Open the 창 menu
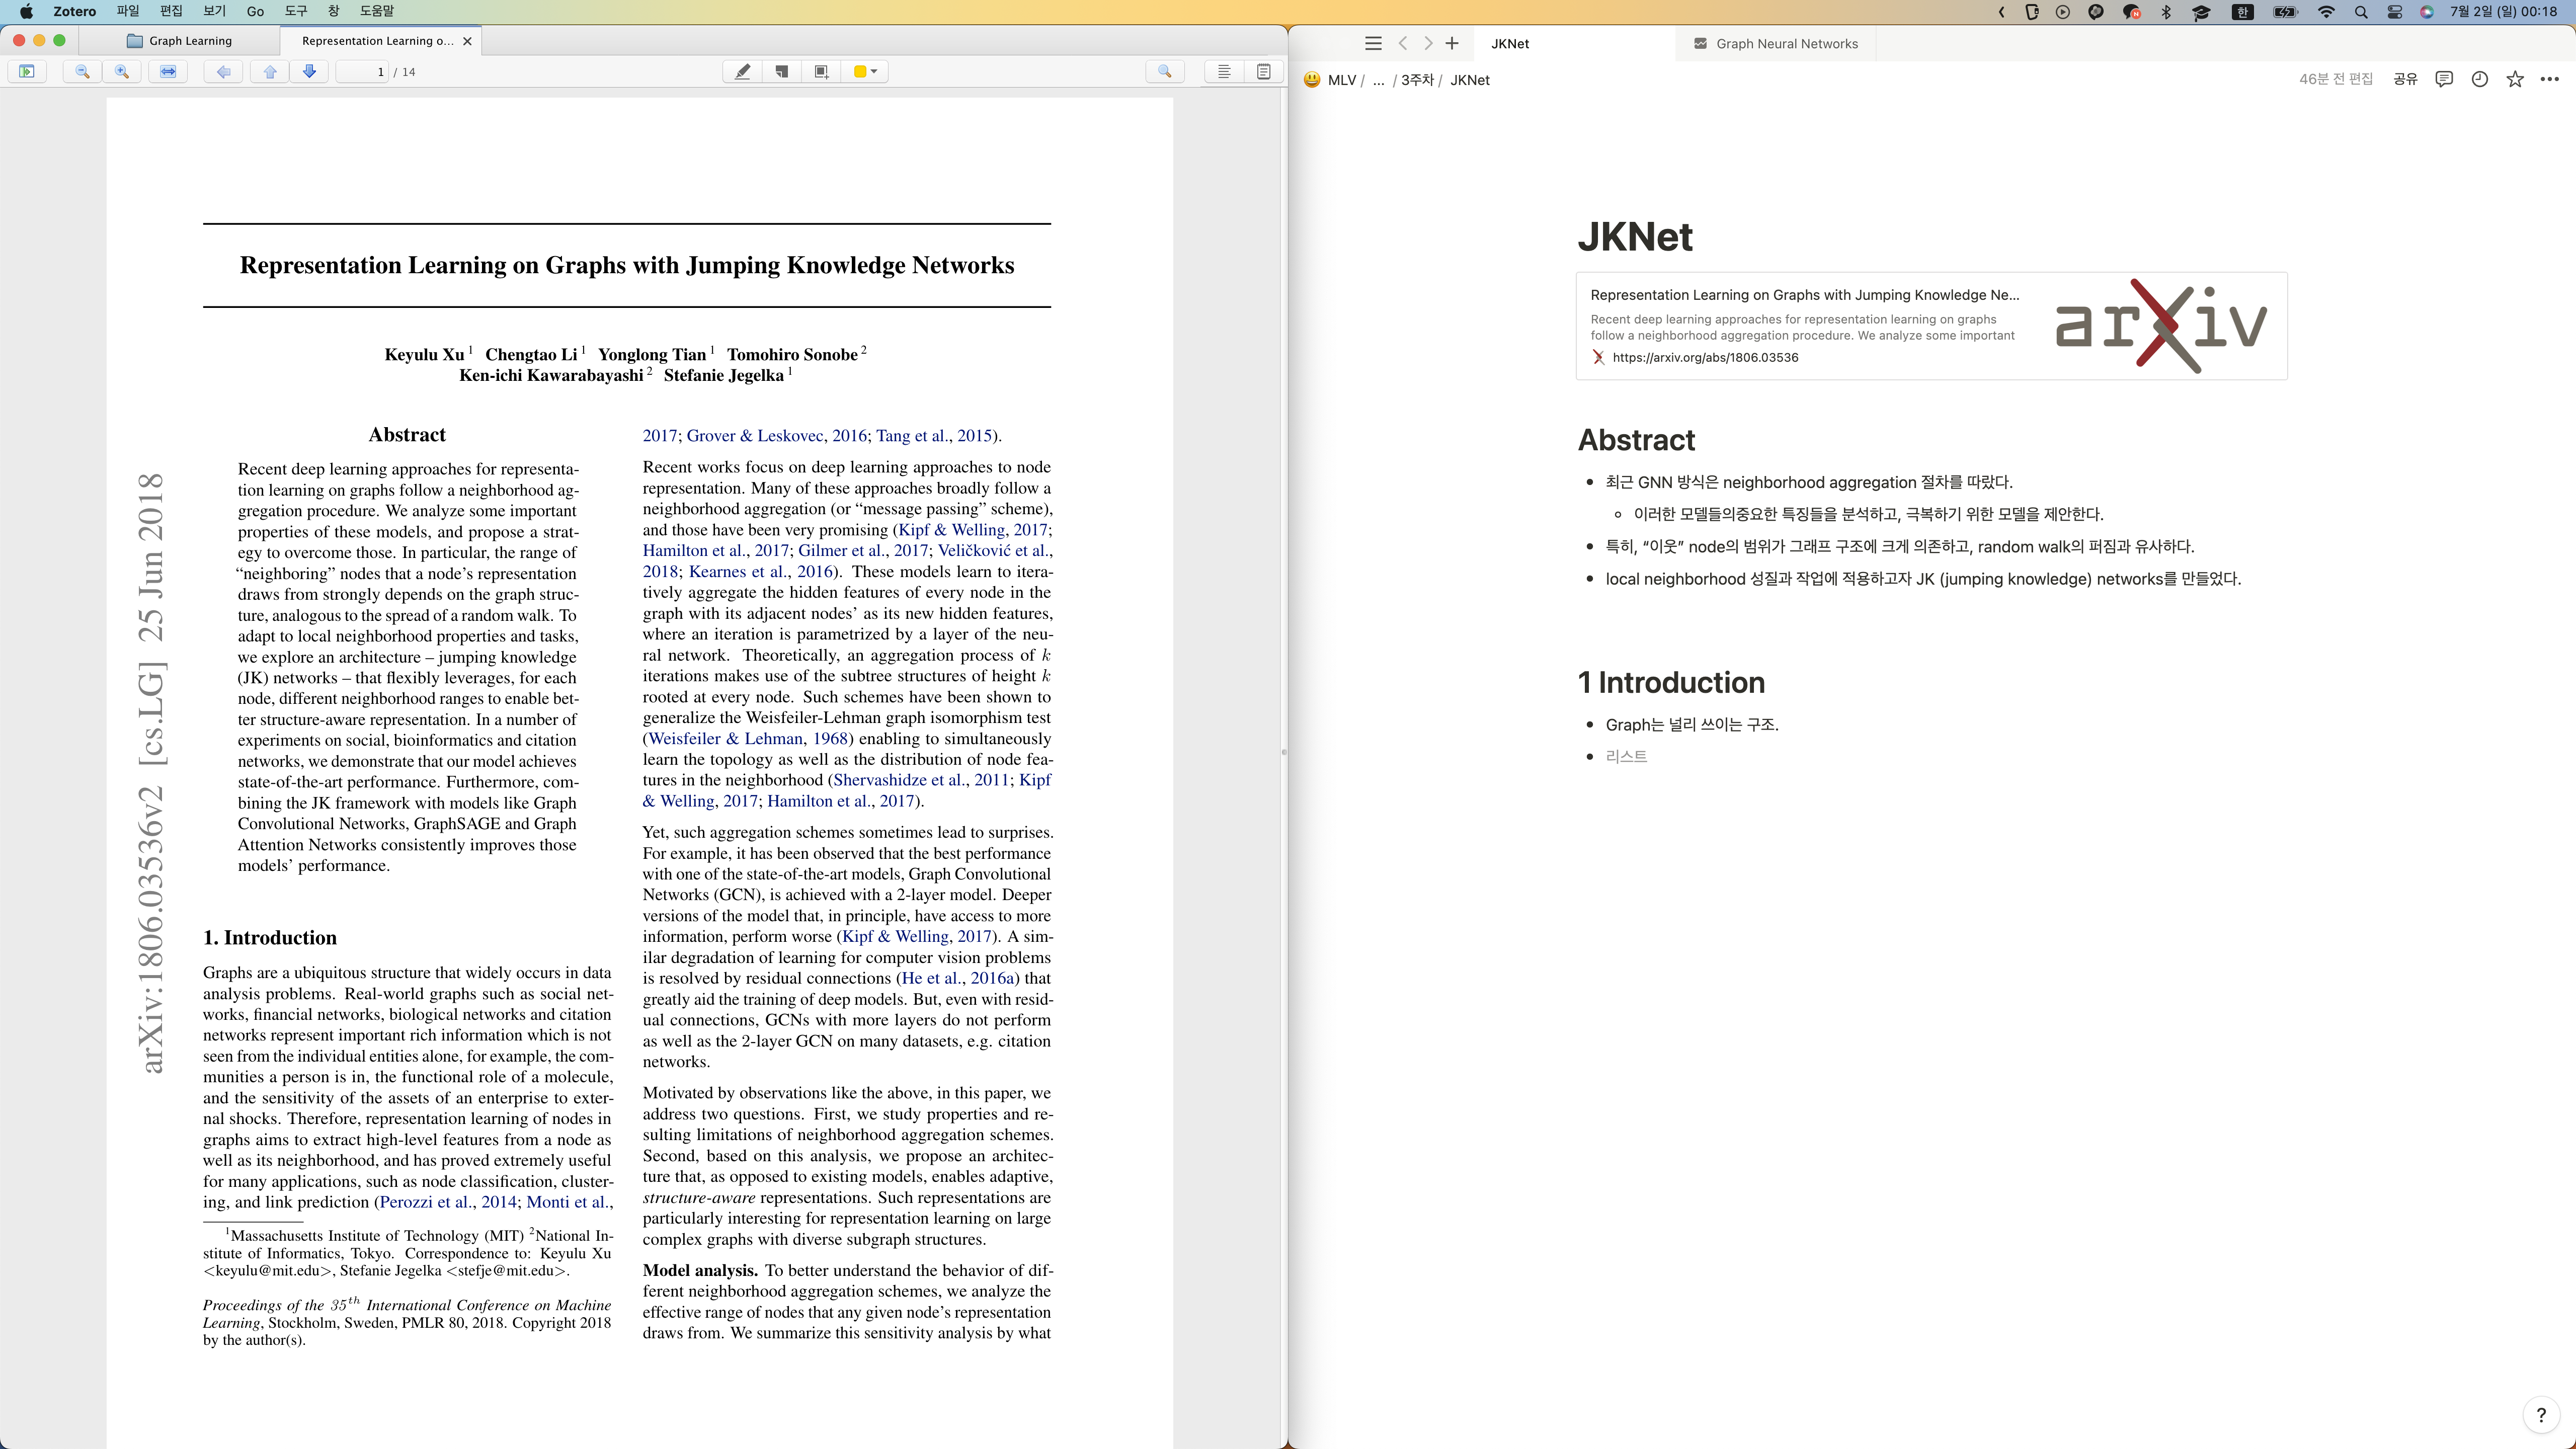 pyautogui.click(x=333, y=11)
